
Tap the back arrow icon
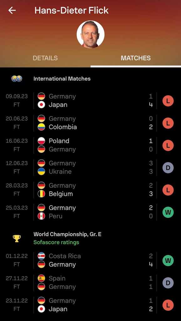[12, 10]
